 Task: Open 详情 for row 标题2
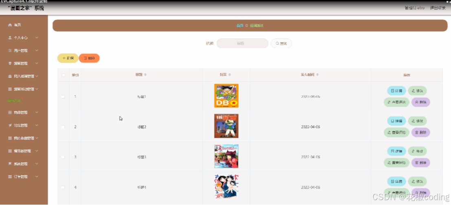pyautogui.click(x=397, y=121)
